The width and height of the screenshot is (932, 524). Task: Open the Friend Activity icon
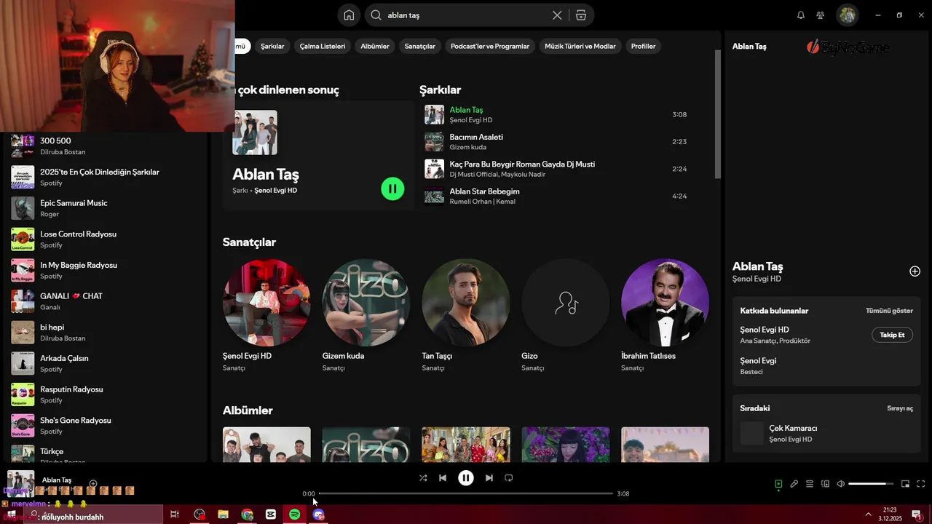(x=821, y=15)
